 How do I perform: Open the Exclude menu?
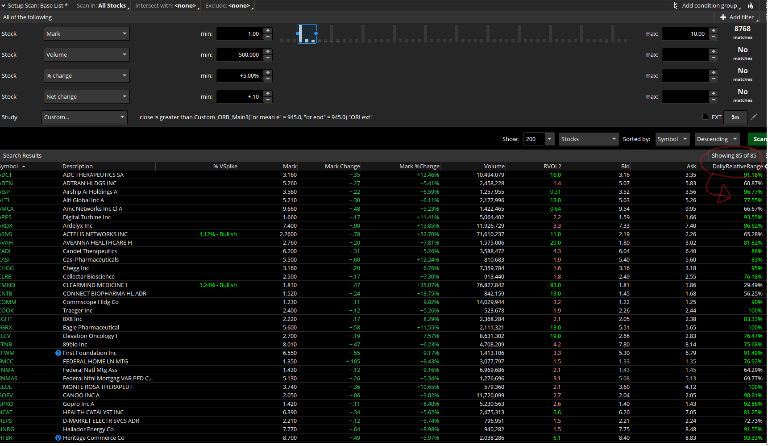228,6
